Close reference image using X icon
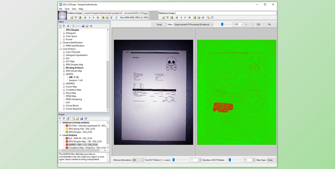Screen dimensions: 335x169 click(x=167, y=17)
